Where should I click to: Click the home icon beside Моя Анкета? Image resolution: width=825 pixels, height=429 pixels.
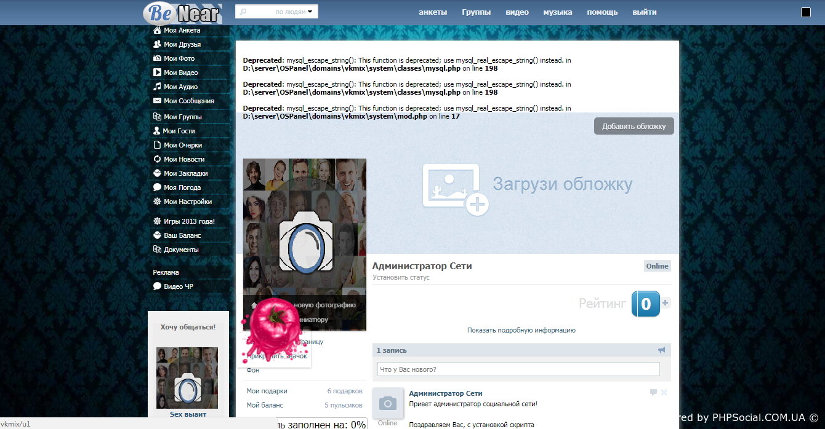[x=157, y=30]
